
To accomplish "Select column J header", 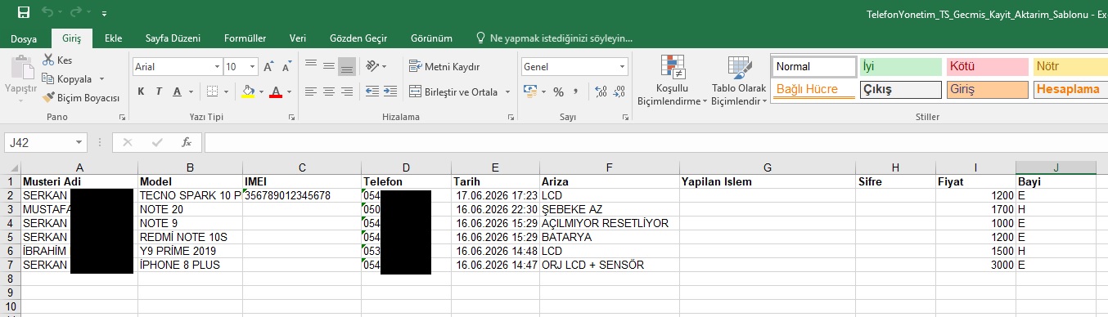I will (1056, 167).
